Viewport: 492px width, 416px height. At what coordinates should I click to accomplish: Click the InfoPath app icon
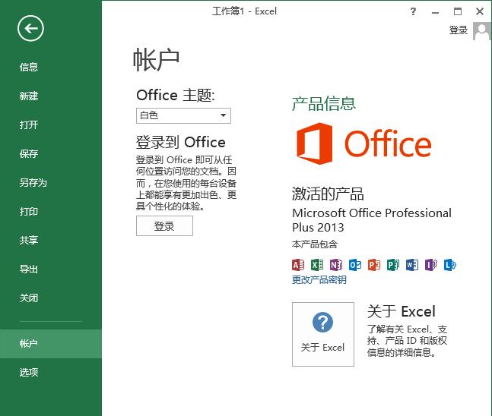pos(431,265)
